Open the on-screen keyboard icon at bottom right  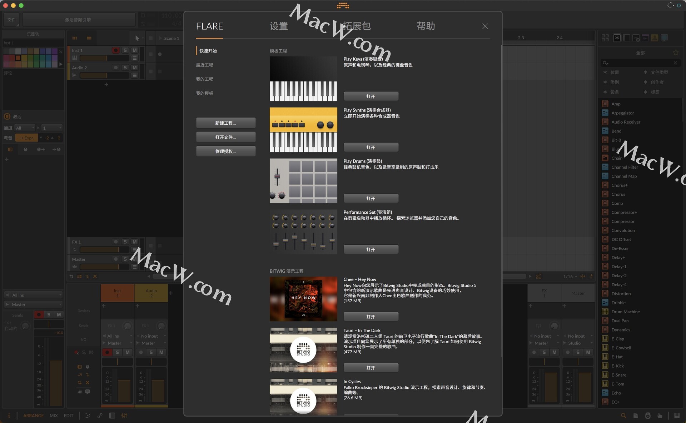click(x=677, y=415)
